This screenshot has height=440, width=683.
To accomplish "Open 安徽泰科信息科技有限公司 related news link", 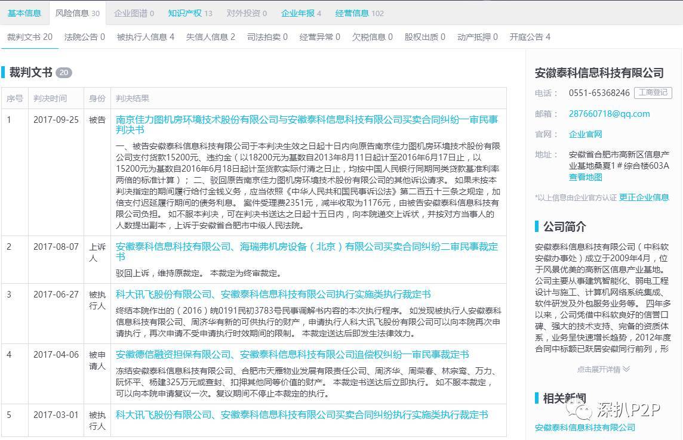I will click(x=584, y=427).
